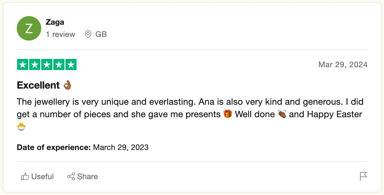Open Zaga's green Z avatar
The width and height of the screenshot is (384, 195).
(x=29, y=28)
